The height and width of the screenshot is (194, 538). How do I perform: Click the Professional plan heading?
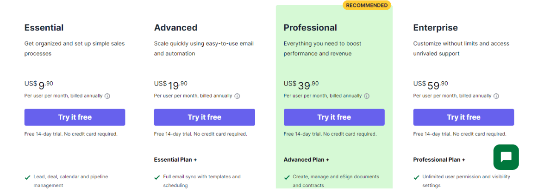point(310,28)
